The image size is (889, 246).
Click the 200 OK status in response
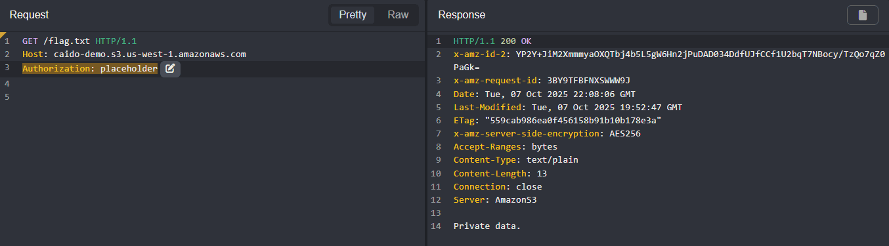coord(516,41)
